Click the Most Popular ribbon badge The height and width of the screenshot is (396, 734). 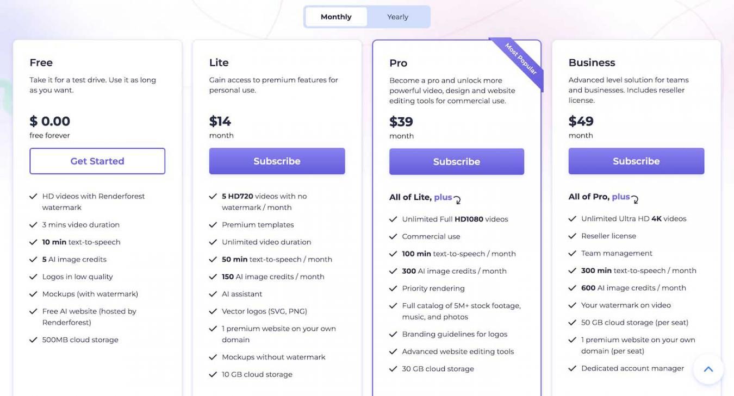point(521,59)
